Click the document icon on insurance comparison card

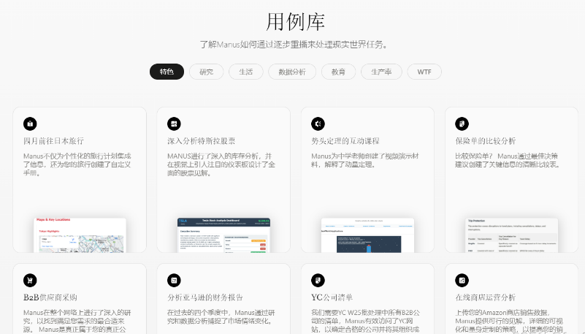click(462, 124)
